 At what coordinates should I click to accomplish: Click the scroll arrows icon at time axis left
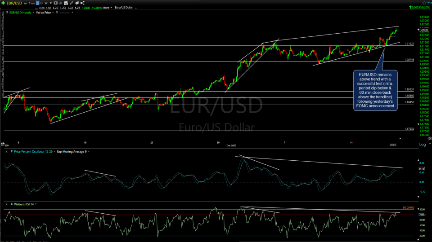3,144
